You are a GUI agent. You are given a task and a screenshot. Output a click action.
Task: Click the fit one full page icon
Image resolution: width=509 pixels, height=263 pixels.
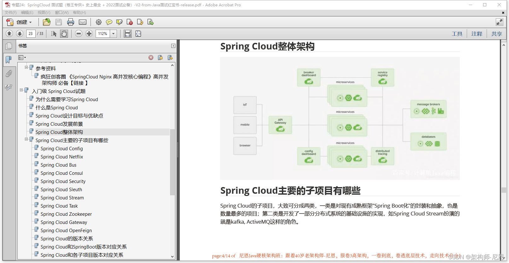click(138, 33)
